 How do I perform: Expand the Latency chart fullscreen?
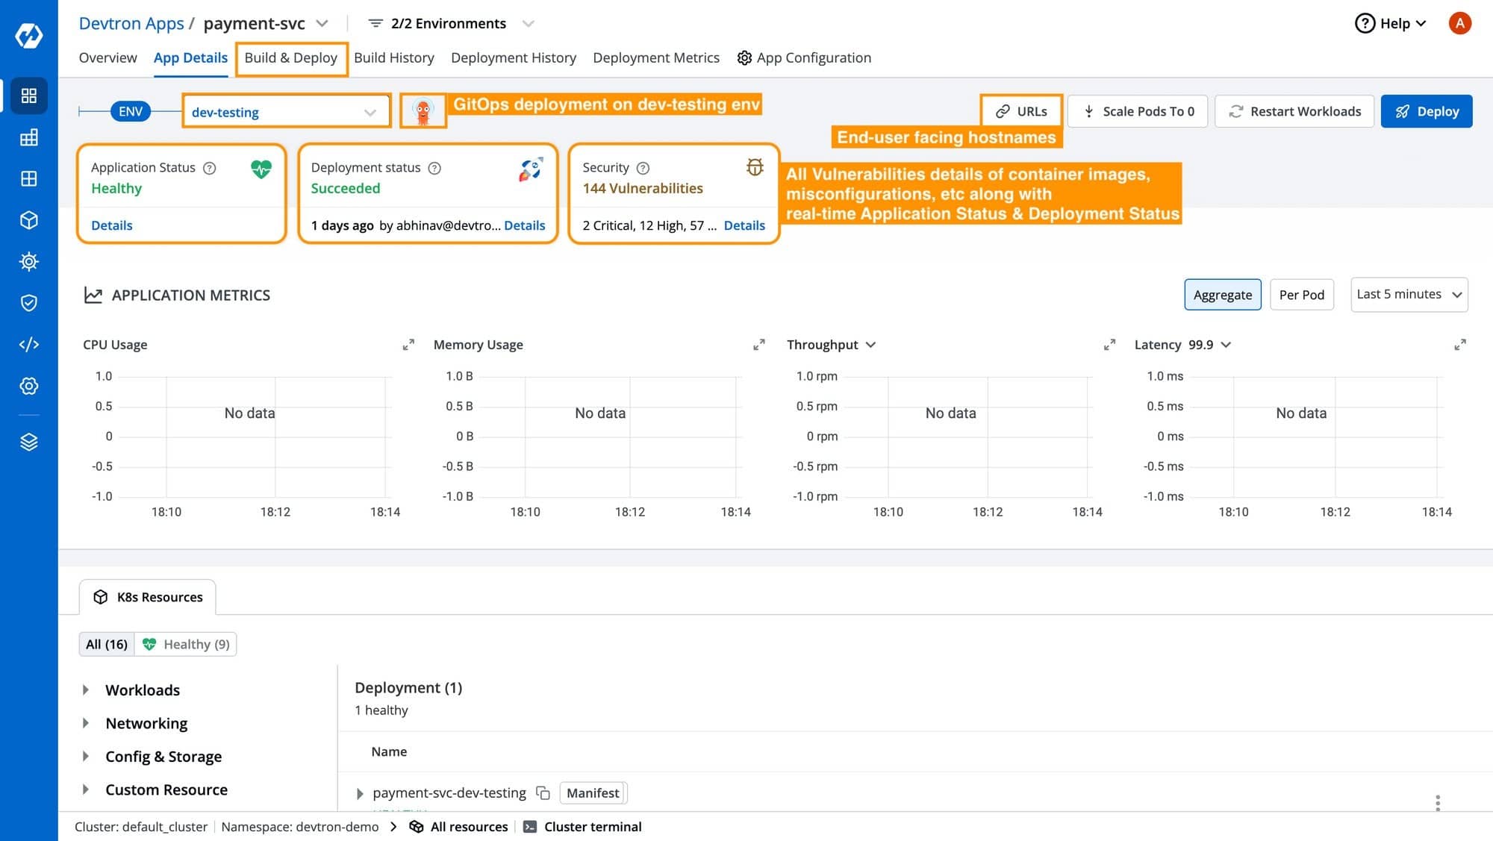[x=1460, y=345]
